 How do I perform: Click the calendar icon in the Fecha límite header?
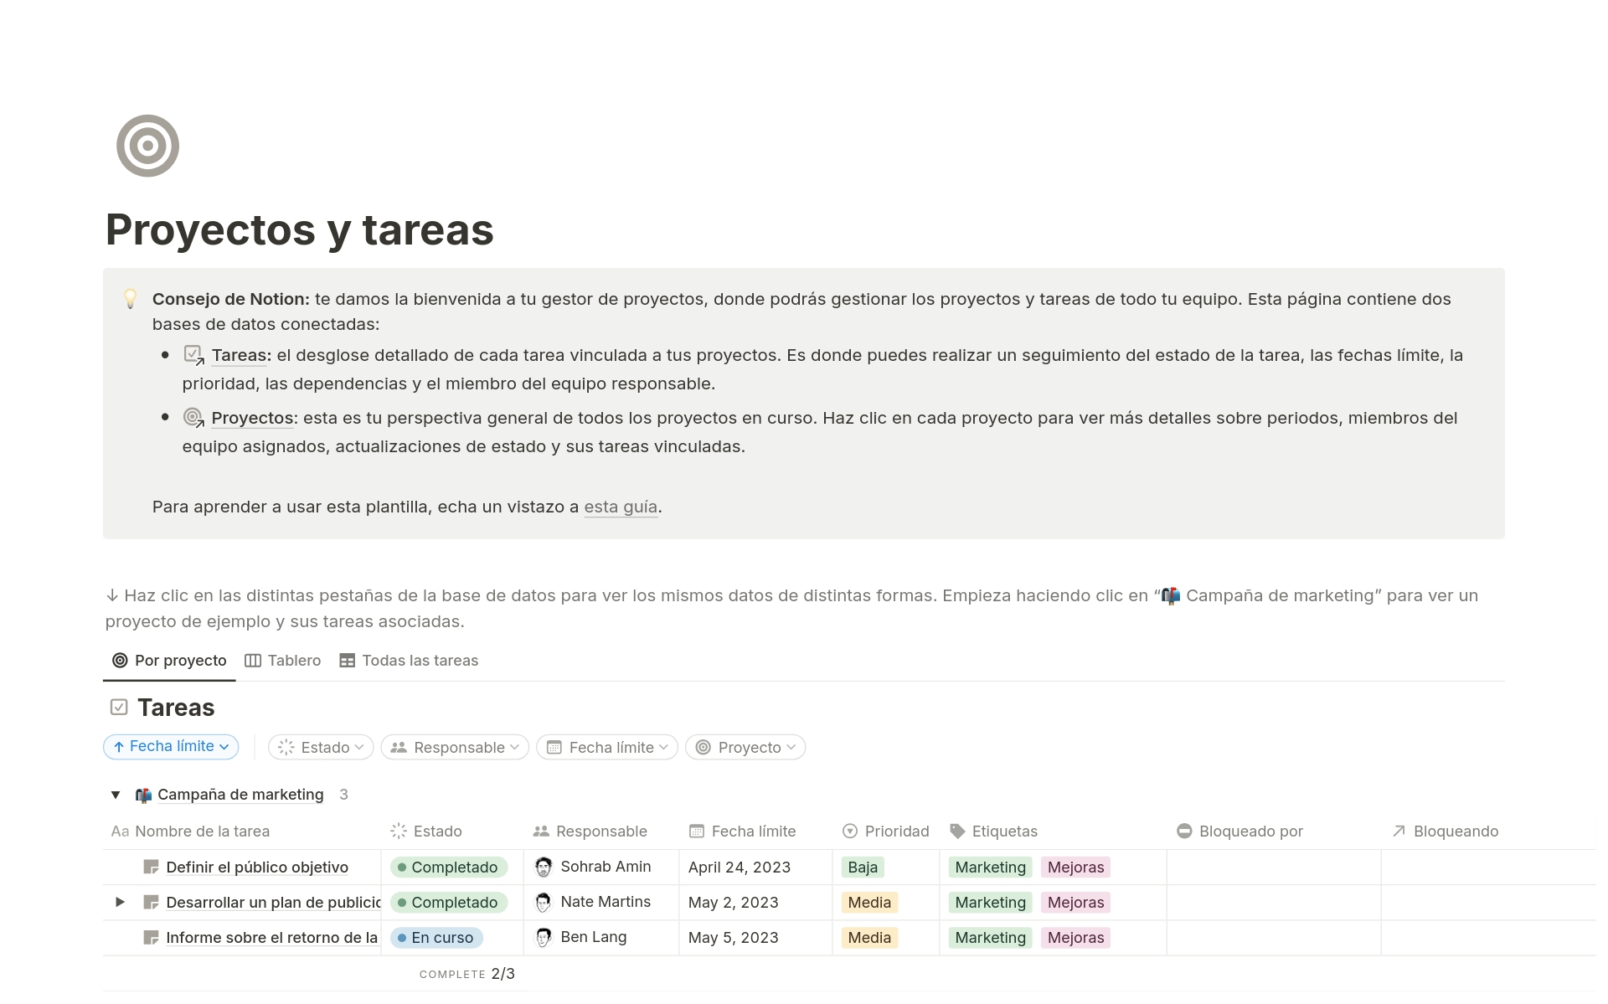[696, 831]
